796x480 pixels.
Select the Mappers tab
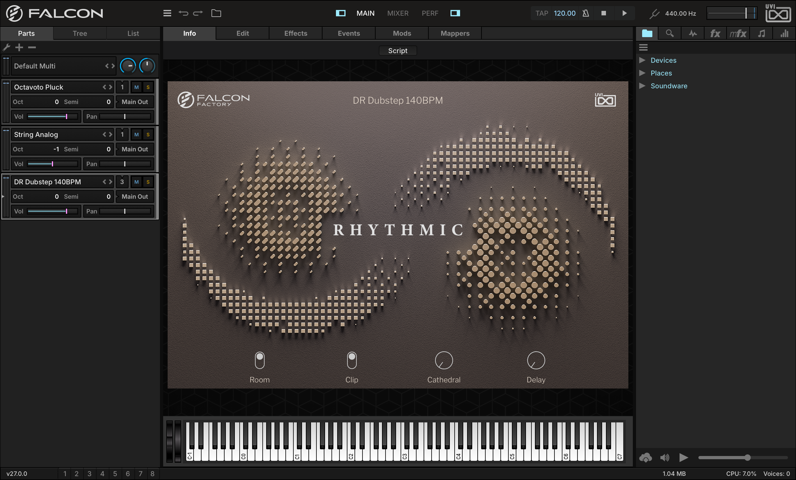pyautogui.click(x=455, y=33)
